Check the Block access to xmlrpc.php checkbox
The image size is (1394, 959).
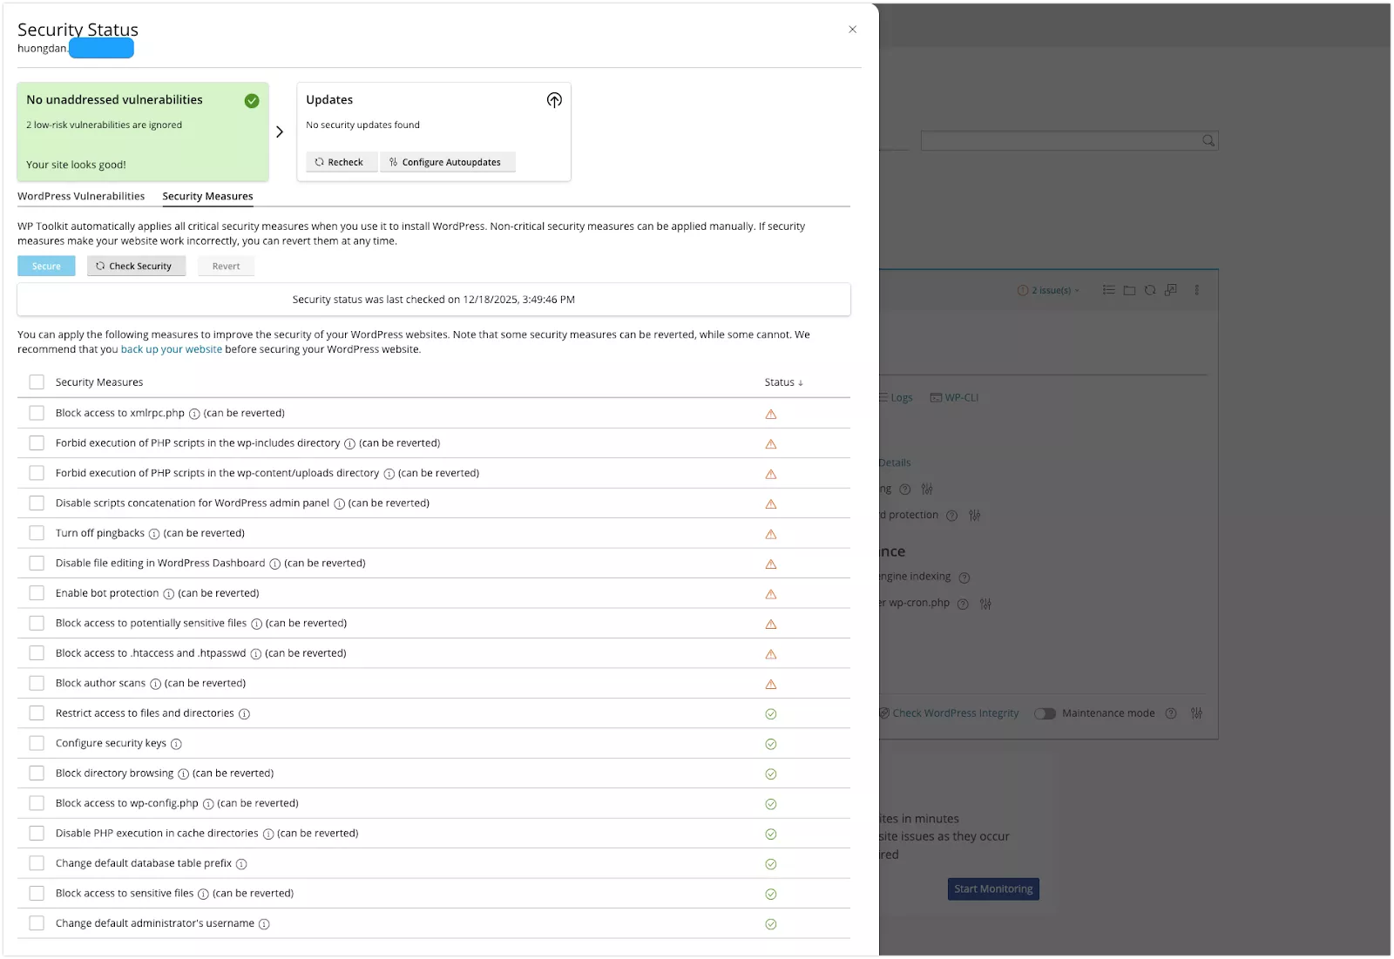[37, 413]
